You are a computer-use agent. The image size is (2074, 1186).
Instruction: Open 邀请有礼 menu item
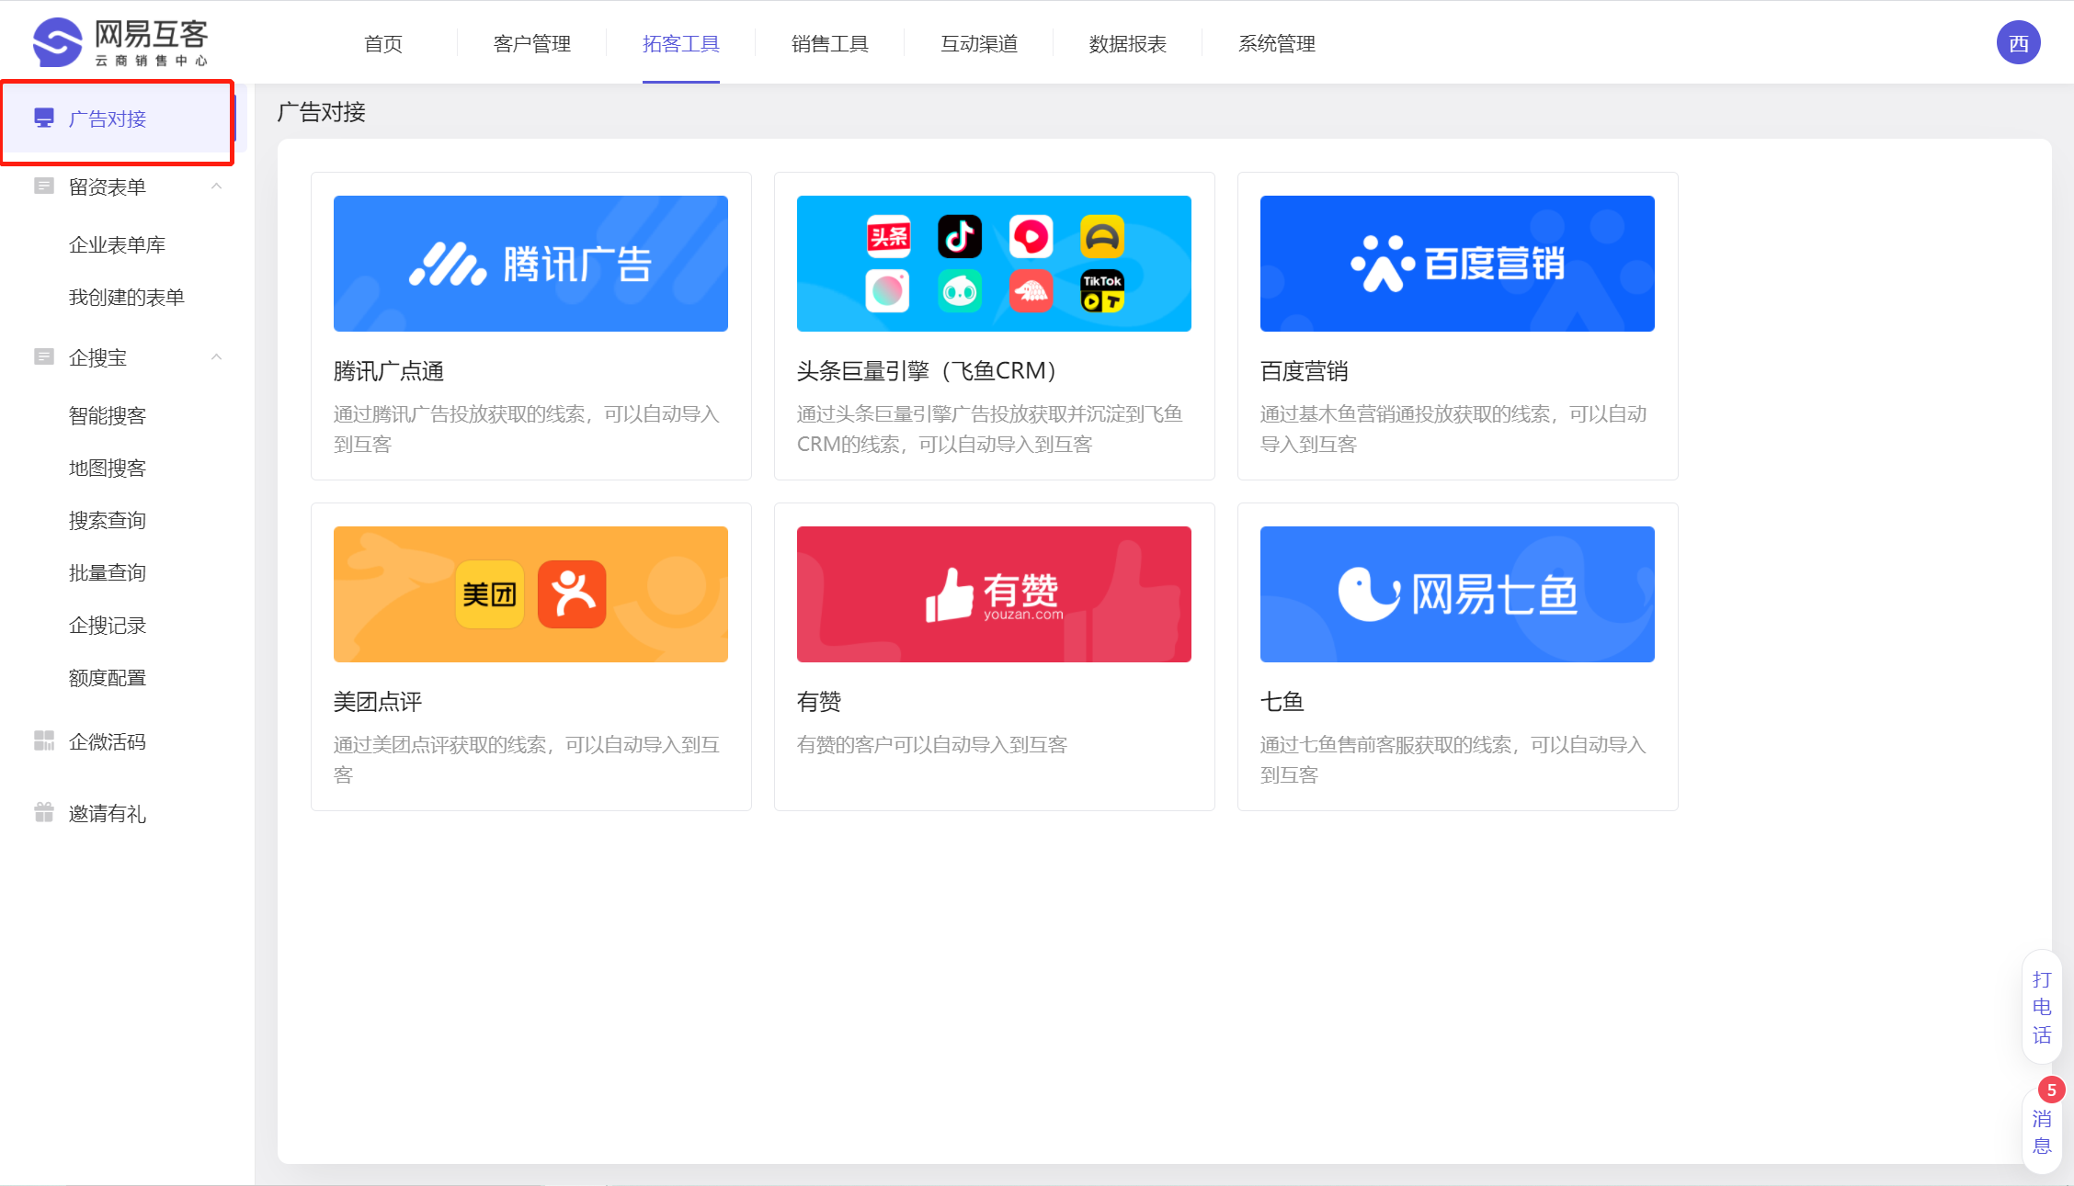(x=108, y=813)
